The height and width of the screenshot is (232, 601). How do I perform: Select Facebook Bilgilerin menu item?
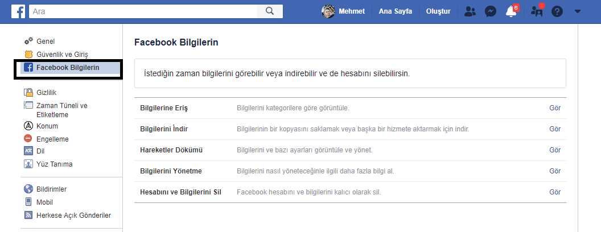68,68
